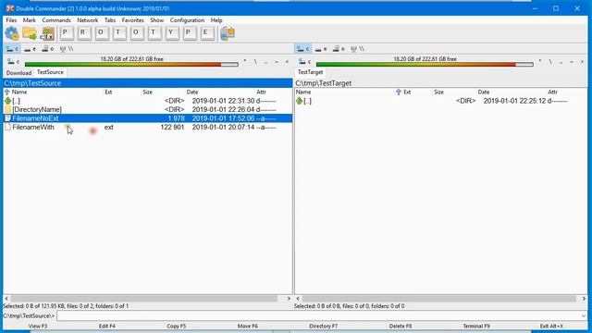This screenshot has width=592, height=333.
Task: Select the [..] row in left panel
Action: tap(148, 101)
